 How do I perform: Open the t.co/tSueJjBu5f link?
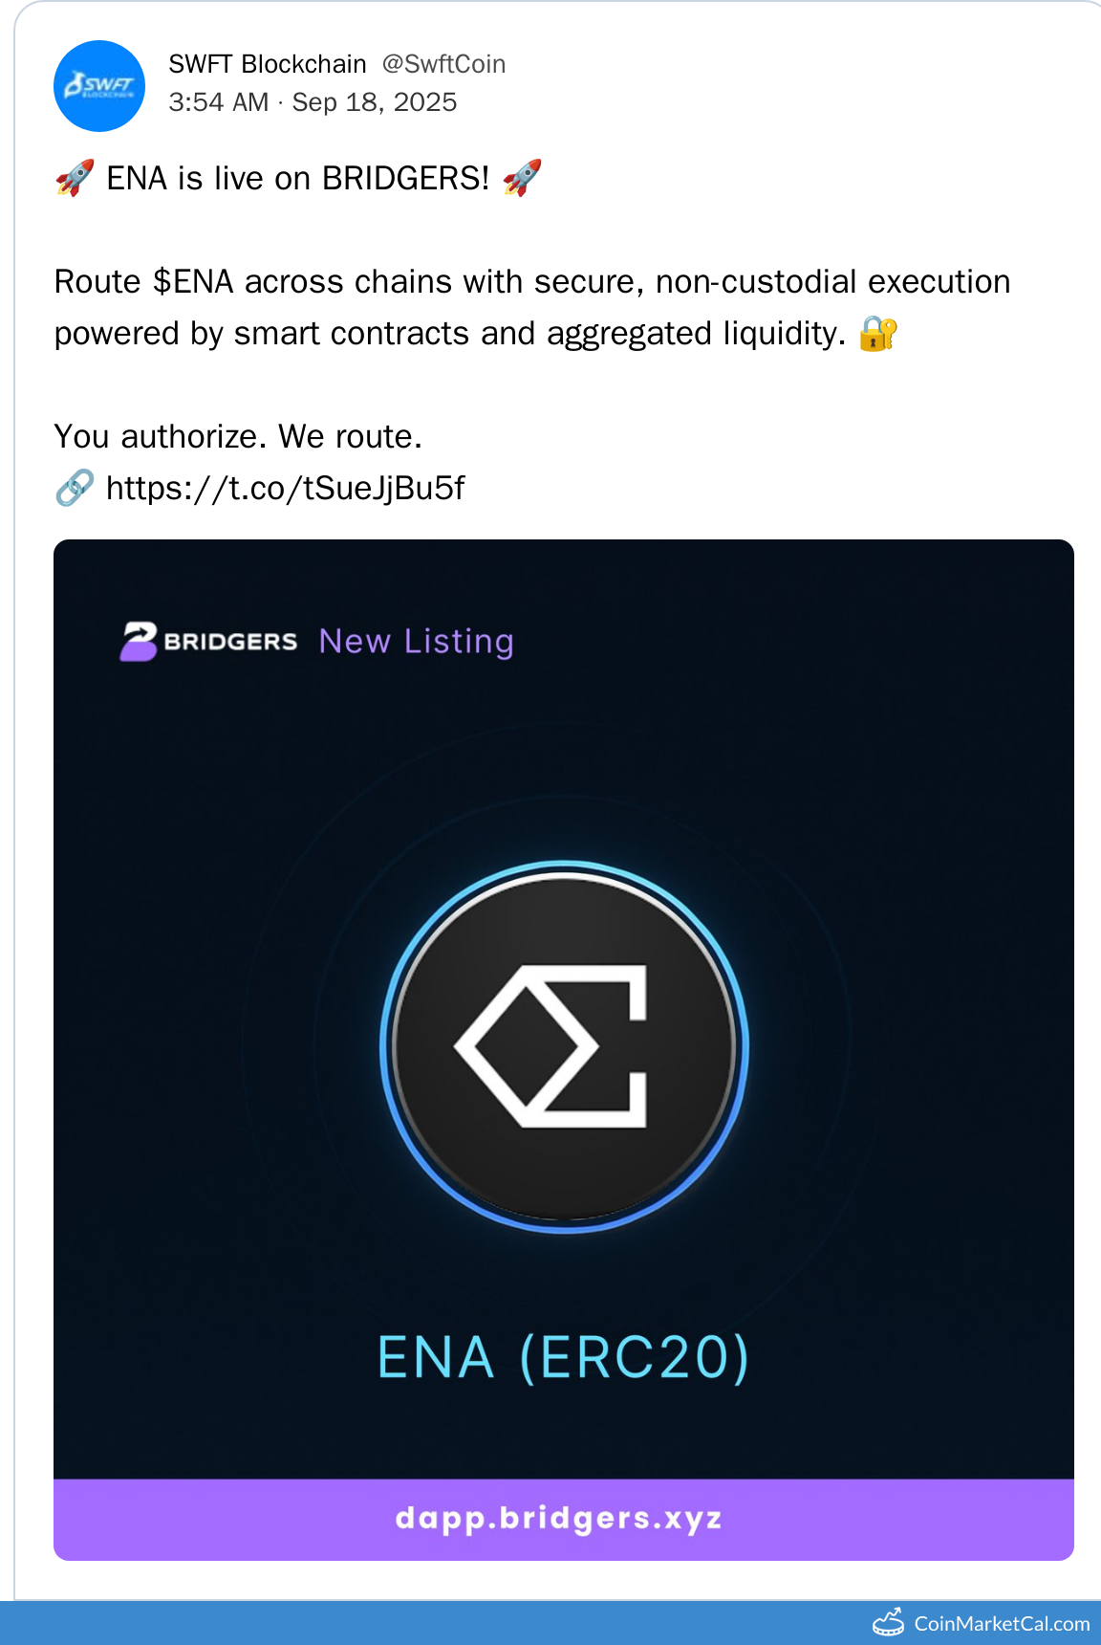pos(285,489)
